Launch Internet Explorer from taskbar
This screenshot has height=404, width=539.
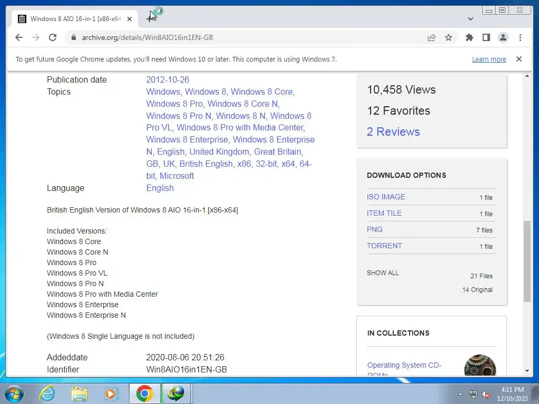(47, 393)
